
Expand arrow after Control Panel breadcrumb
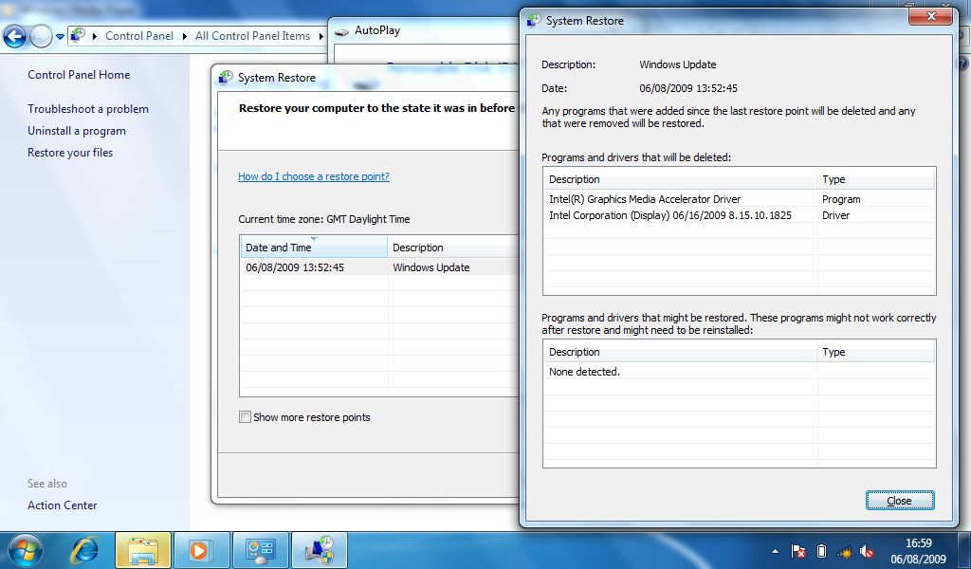click(185, 36)
